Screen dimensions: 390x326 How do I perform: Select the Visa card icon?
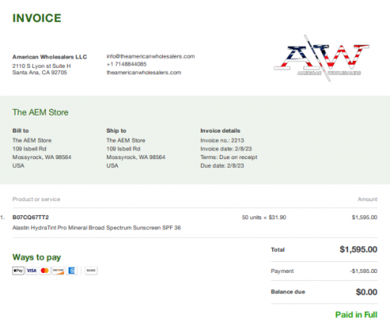[31, 271]
